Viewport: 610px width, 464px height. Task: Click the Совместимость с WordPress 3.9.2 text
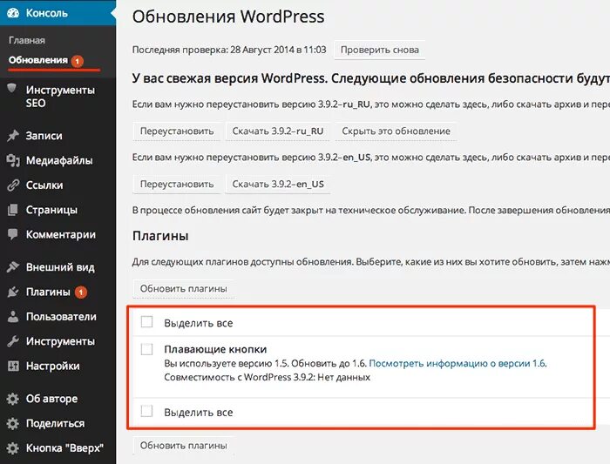click(268, 377)
